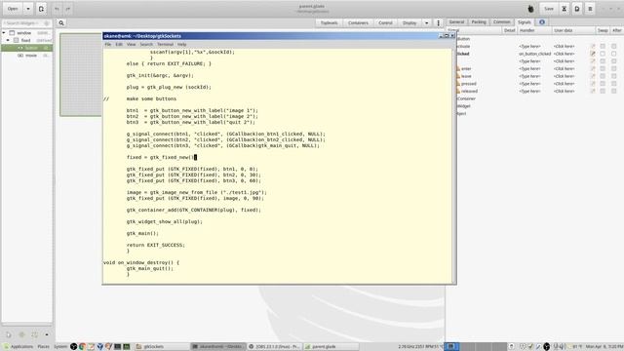Open the Help menu in terminal
The height and width of the screenshot is (351, 624).
tap(182, 45)
